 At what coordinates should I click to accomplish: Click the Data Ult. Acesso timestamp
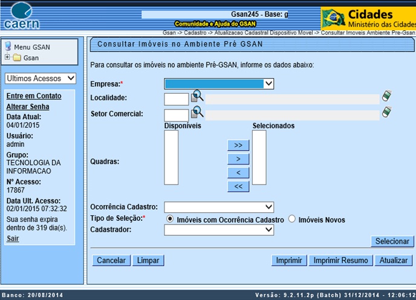(x=37, y=209)
